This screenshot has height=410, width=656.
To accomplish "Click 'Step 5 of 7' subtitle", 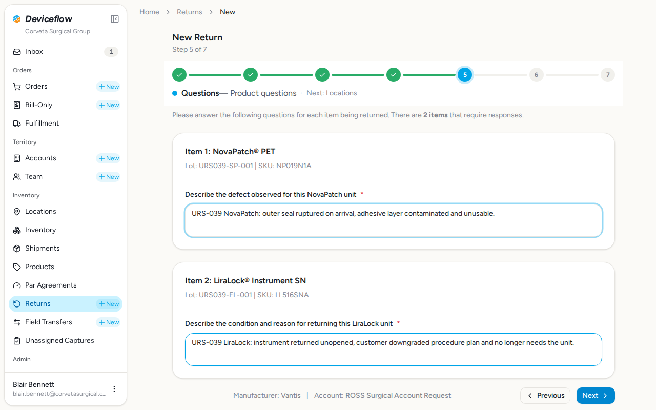I will (190, 50).
